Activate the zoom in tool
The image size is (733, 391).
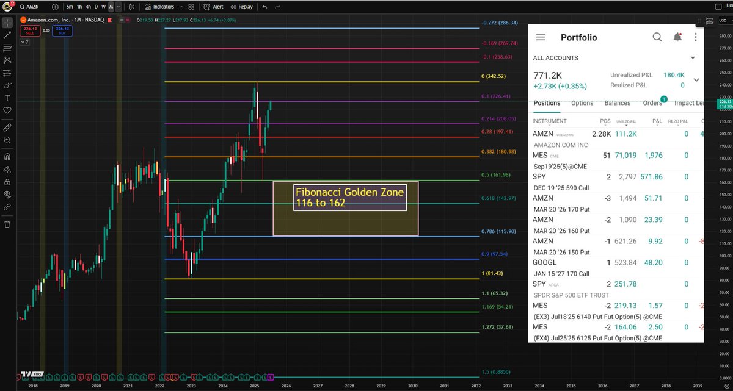7,140
